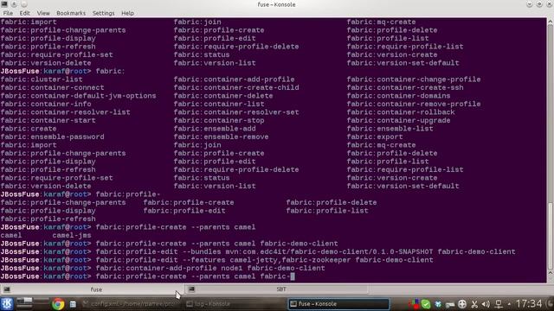554x311 pixels.
Task: Switch to config.xml window in taskbar
Action: [130, 303]
